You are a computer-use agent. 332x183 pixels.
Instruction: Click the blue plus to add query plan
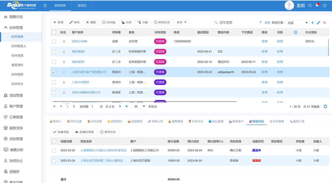point(312,23)
